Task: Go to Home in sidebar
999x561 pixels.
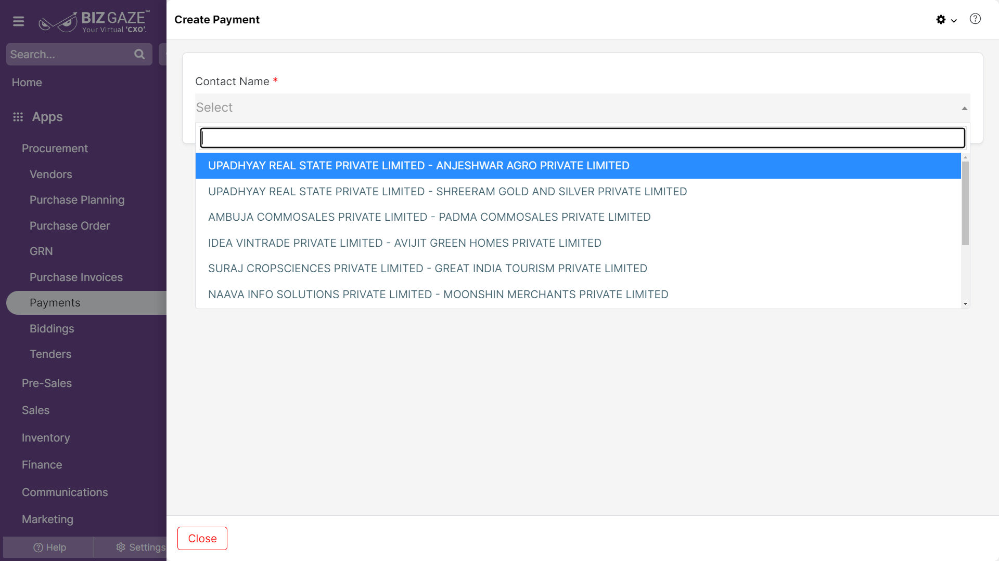Action: point(27,83)
